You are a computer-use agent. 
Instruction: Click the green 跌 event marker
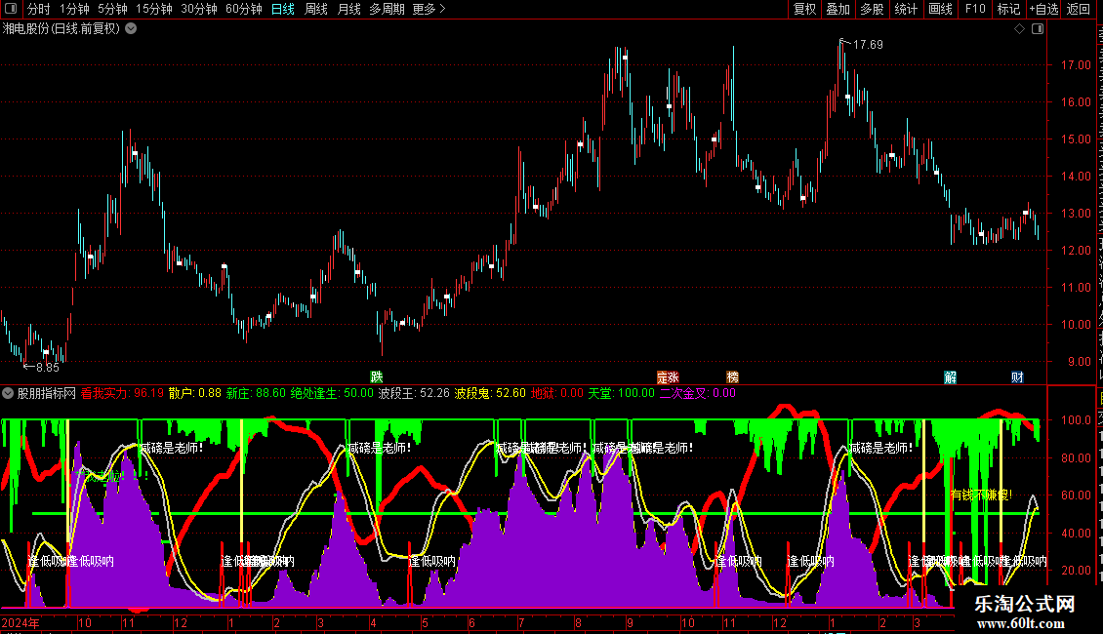tap(377, 377)
